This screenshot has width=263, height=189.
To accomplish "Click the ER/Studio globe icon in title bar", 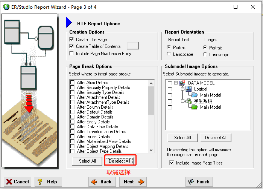I will [x=6, y=7].
